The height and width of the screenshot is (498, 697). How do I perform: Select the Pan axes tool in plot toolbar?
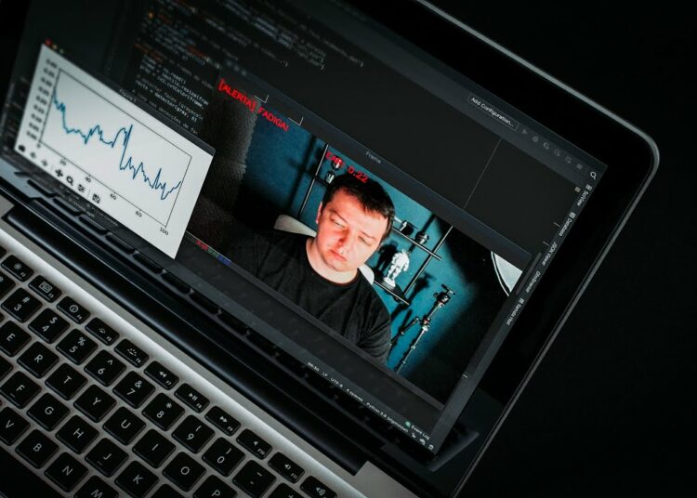point(59,174)
